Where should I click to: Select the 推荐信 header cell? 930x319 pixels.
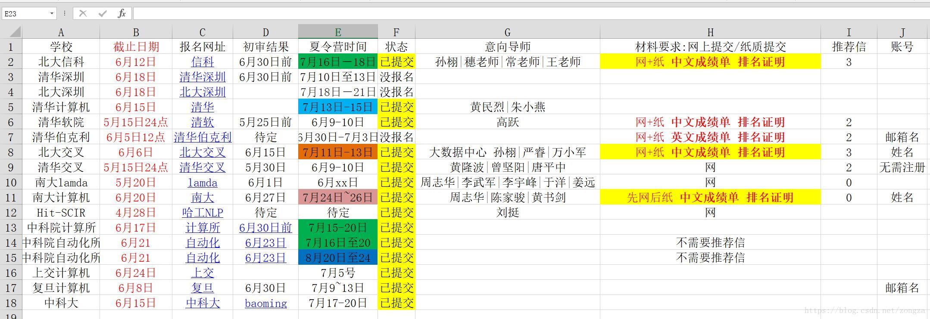849,47
